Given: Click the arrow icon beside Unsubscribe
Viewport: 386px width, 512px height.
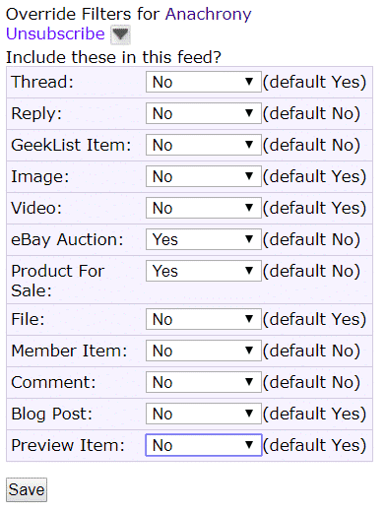Looking at the screenshot, I should click(120, 34).
